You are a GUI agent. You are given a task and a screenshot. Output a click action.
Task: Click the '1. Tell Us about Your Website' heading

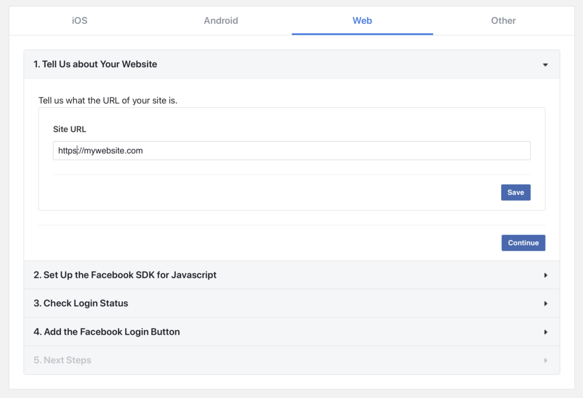tap(95, 64)
